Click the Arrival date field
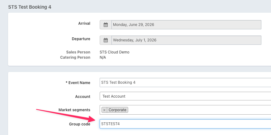271x135 pixels. click(x=186, y=25)
